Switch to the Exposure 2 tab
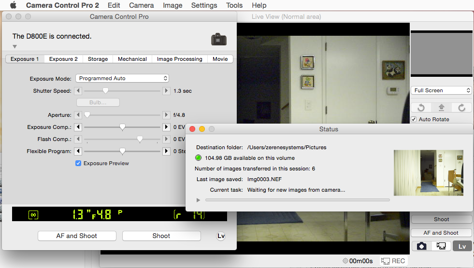This screenshot has width=474, height=268. [63, 59]
